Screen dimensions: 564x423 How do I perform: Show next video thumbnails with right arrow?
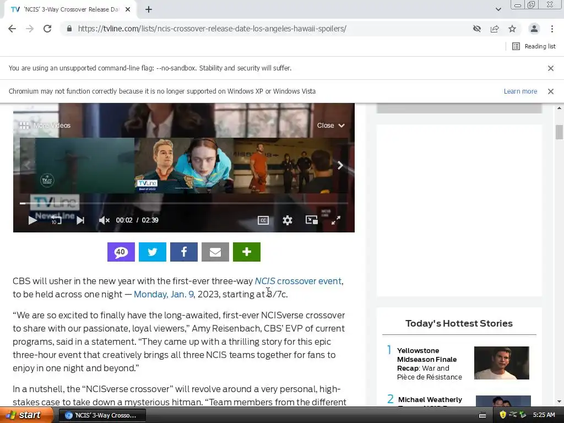point(340,165)
